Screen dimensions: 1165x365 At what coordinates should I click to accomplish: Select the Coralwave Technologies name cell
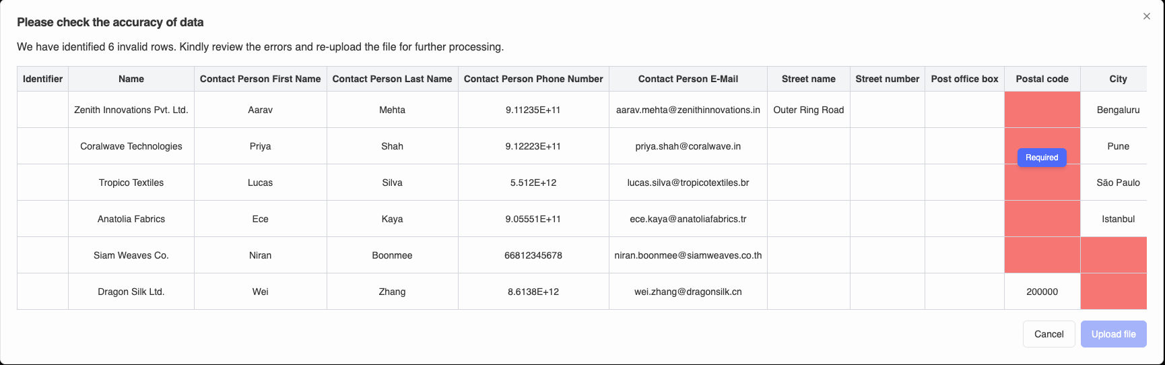[x=131, y=146]
